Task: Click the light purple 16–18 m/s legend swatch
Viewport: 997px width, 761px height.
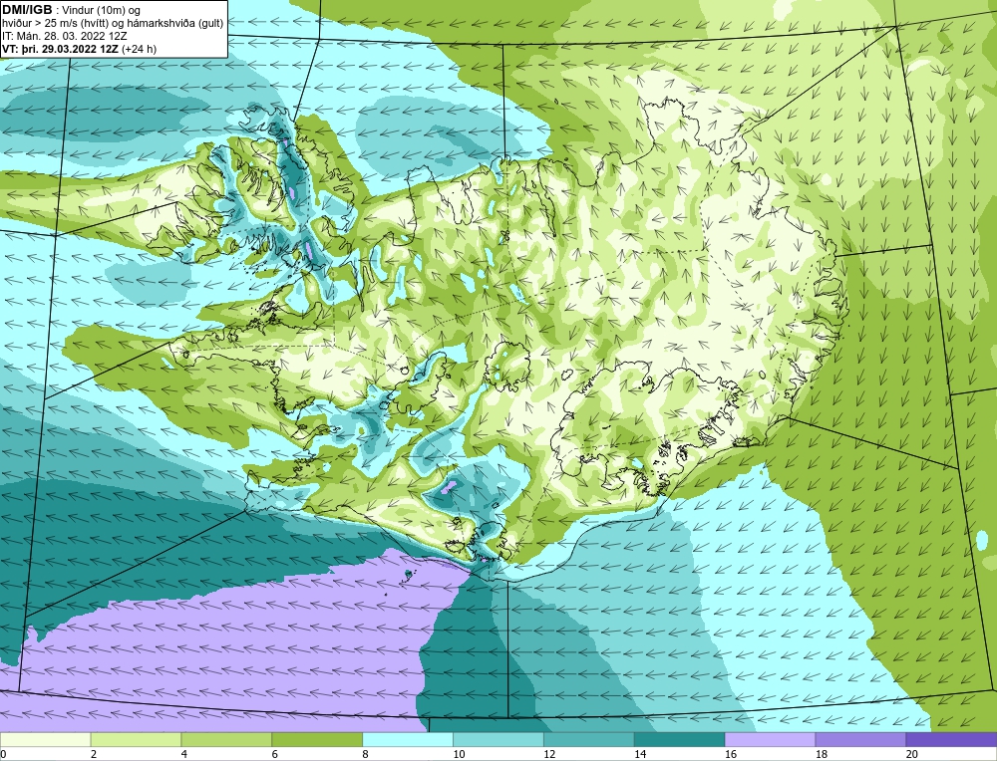Action: coord(770,739)
